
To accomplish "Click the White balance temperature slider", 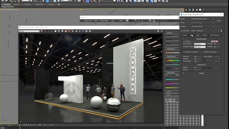I will tap(172, 53).
